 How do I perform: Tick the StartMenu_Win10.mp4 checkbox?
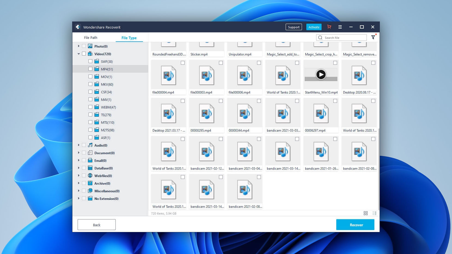point(335,63)
